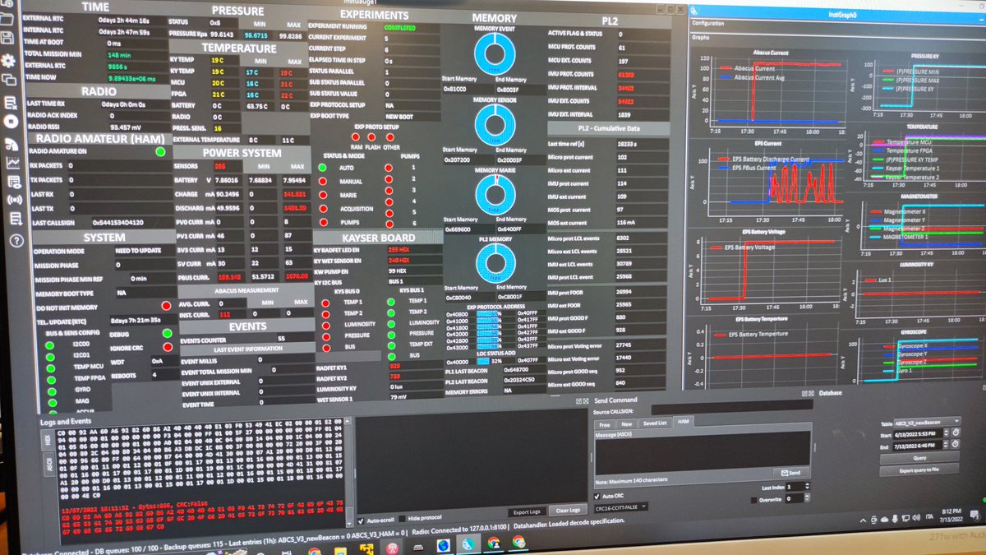Open the Saved List tab

click(x=655, y=423)
